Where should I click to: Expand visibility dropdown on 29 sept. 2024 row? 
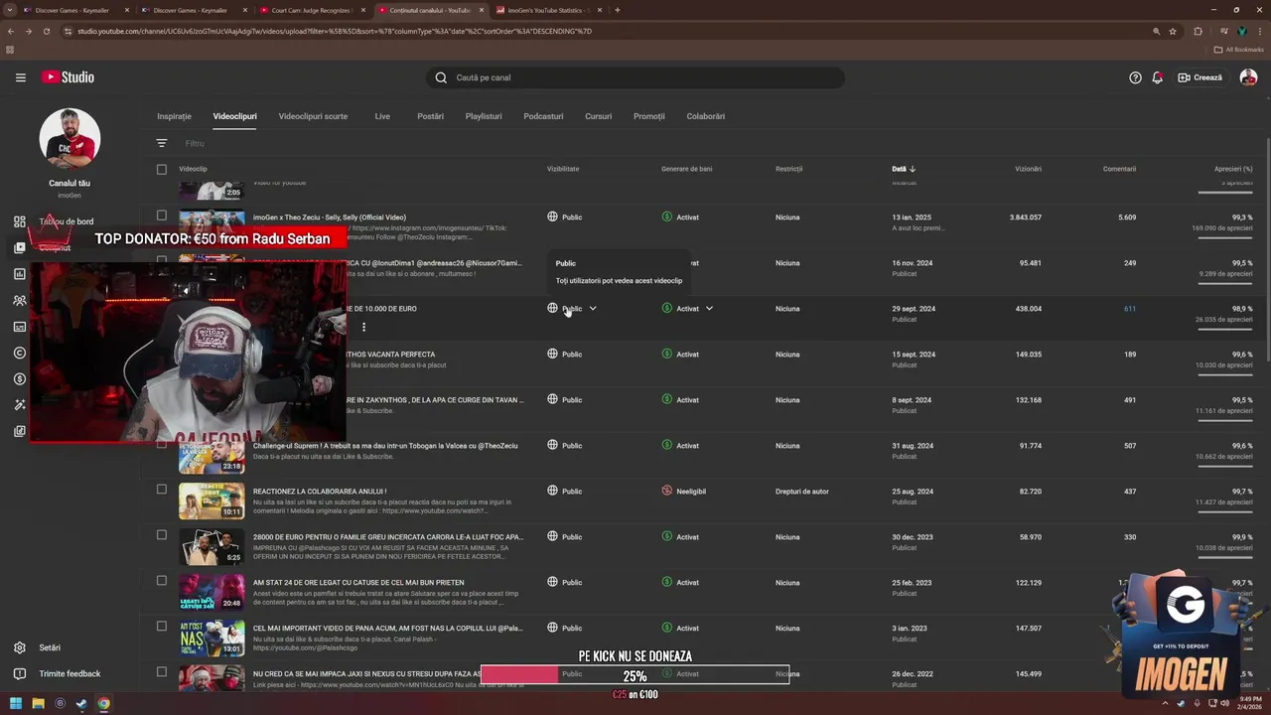click(x=593, y=309)
